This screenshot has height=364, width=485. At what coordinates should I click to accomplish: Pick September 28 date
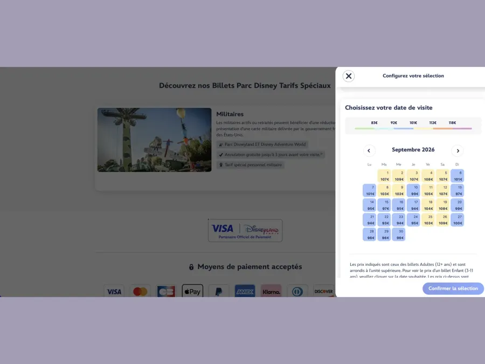(x=369, y=235)
